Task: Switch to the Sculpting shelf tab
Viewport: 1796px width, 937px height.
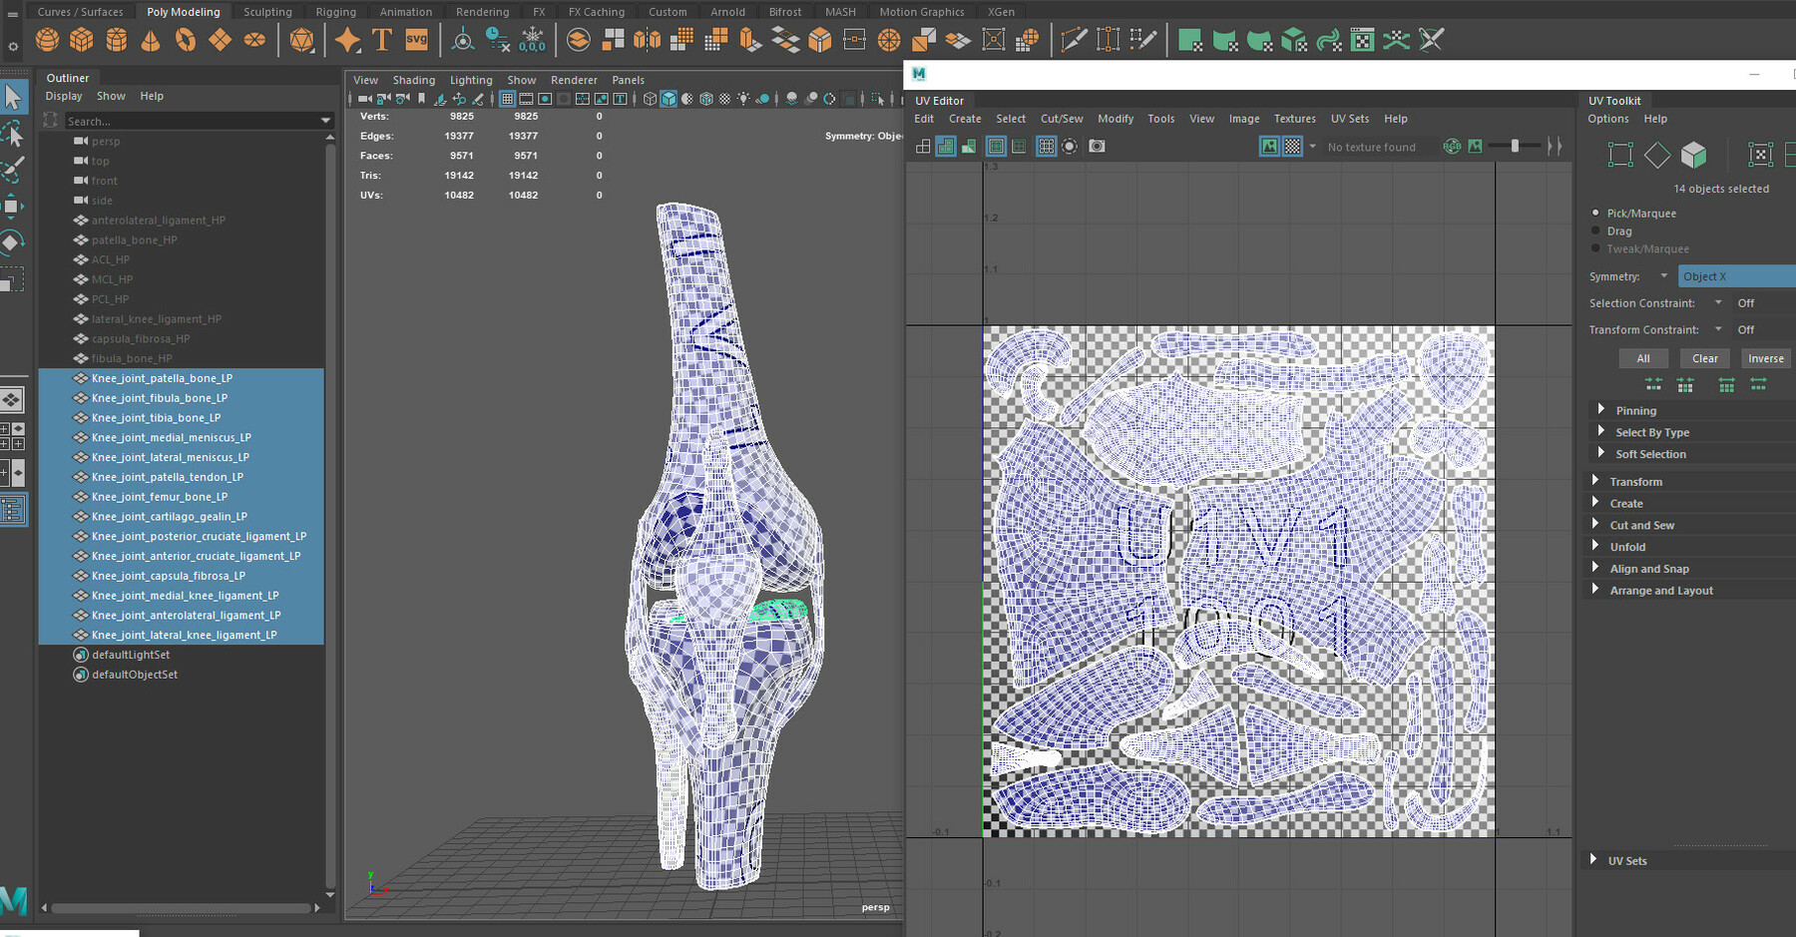Action: click(x=267, y=11)
